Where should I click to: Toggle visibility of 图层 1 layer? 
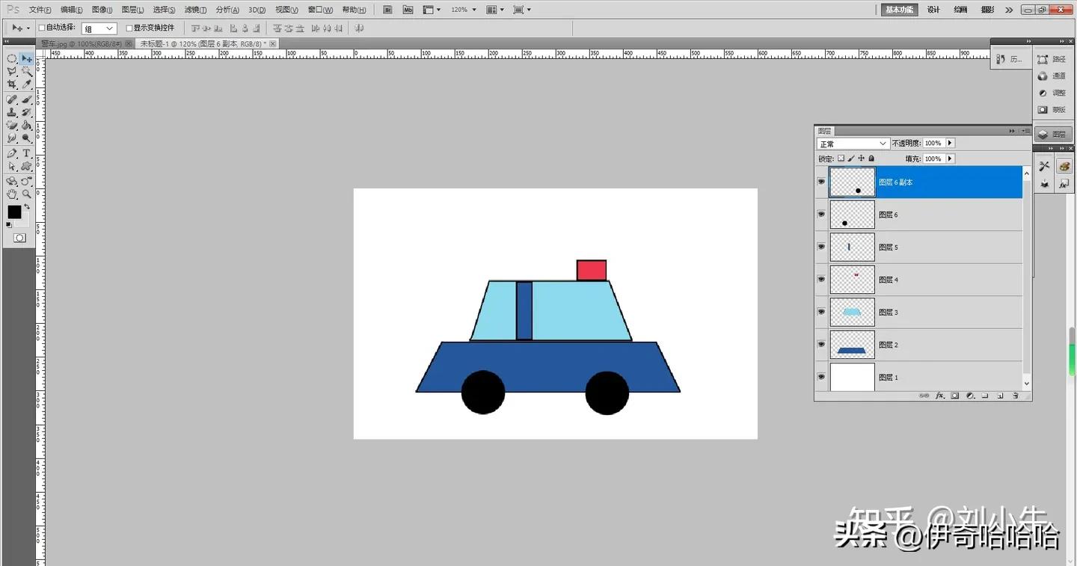pos(821,377)
